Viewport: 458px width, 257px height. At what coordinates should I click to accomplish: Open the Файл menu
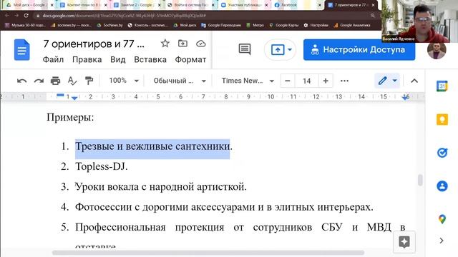pyautogui.click(x=53, y=60)
